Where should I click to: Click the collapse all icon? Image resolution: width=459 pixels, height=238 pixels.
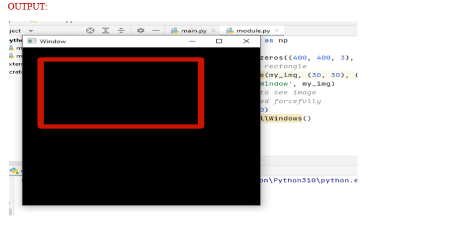click(x=121, y=30)
